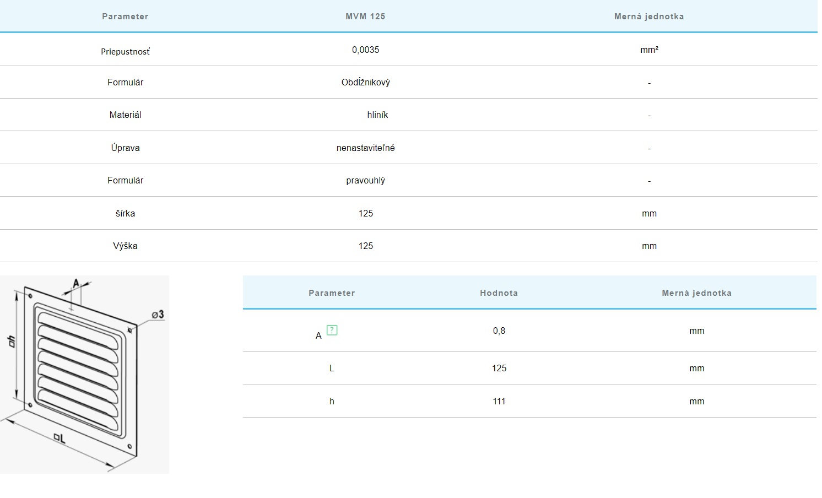This screenshot has height=498, width=822.
Task: Click the mm² unit cell
Action: point(649,50)
